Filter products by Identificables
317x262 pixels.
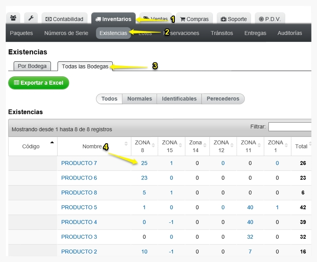tap(179, 99)
